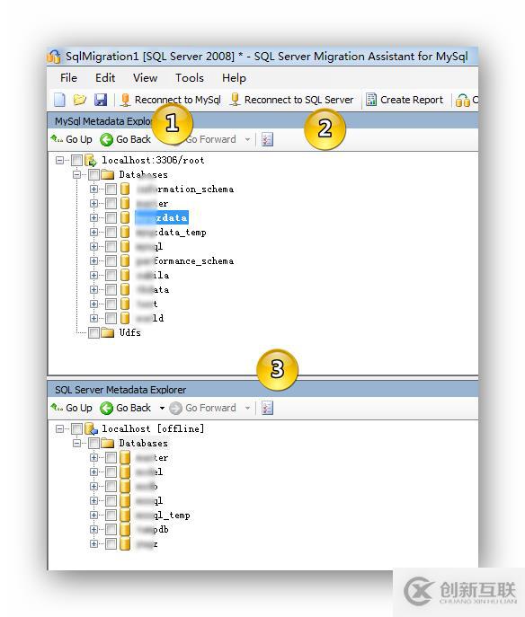This screenshot has height=617, width=525.
Task: Expand the data_temp database node
Action: 93,233
